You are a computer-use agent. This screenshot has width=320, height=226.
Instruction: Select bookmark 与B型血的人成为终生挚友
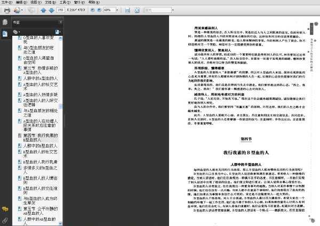41,201
